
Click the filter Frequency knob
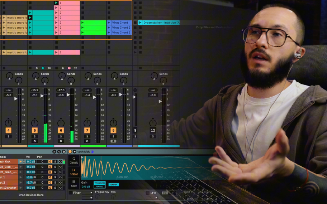click(x=98, y=196)
